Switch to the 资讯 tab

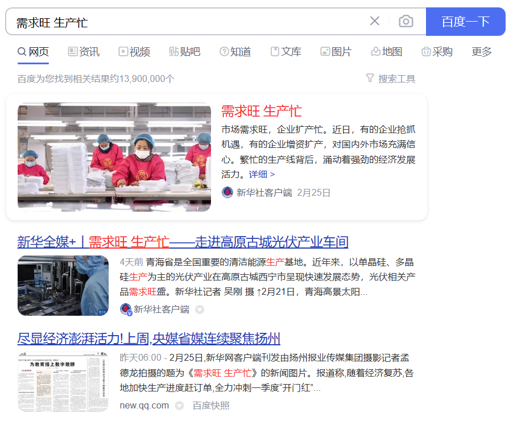84,52
